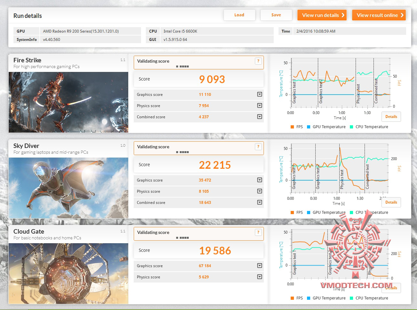This screenshot has height=310, width=417.
Task: Open help for Cloud Gate validating score
Action: tap(258, 232)
